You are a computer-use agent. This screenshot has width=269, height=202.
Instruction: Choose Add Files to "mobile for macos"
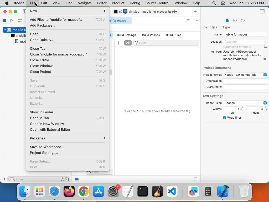[x=68, y=19]
